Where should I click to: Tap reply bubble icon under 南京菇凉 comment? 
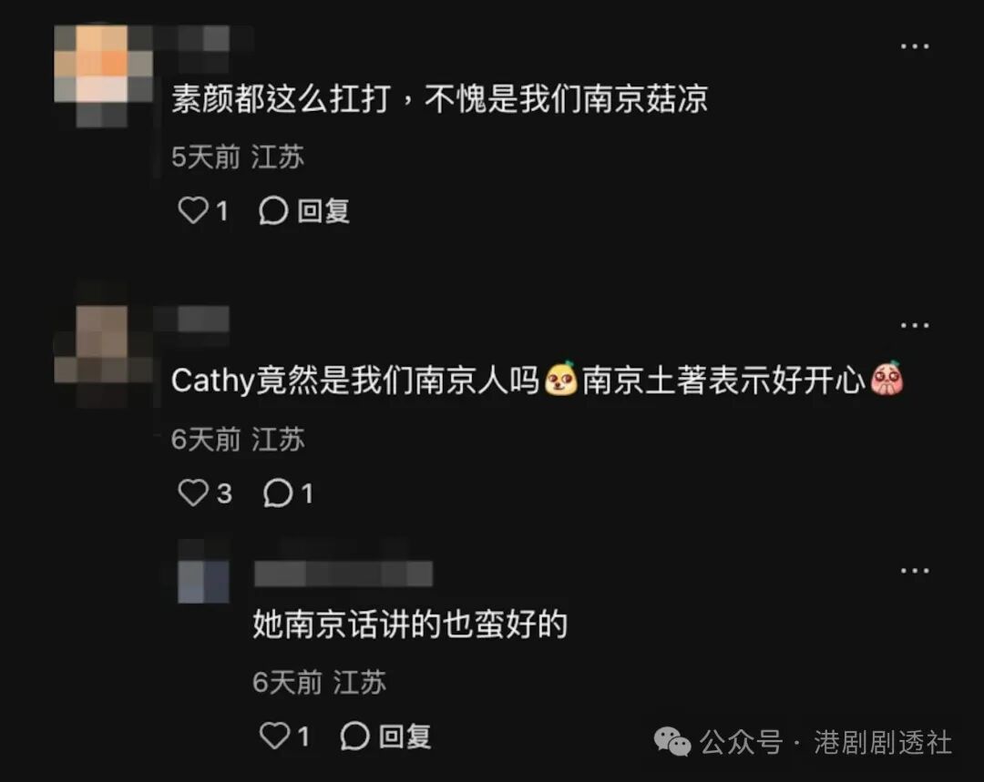[x=273, y=210]
